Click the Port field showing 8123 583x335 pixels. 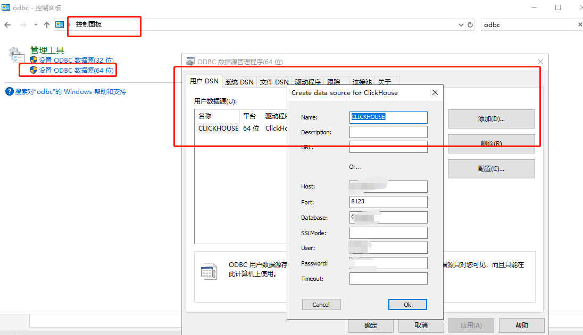pyautogui.click(x=388, y=202)
